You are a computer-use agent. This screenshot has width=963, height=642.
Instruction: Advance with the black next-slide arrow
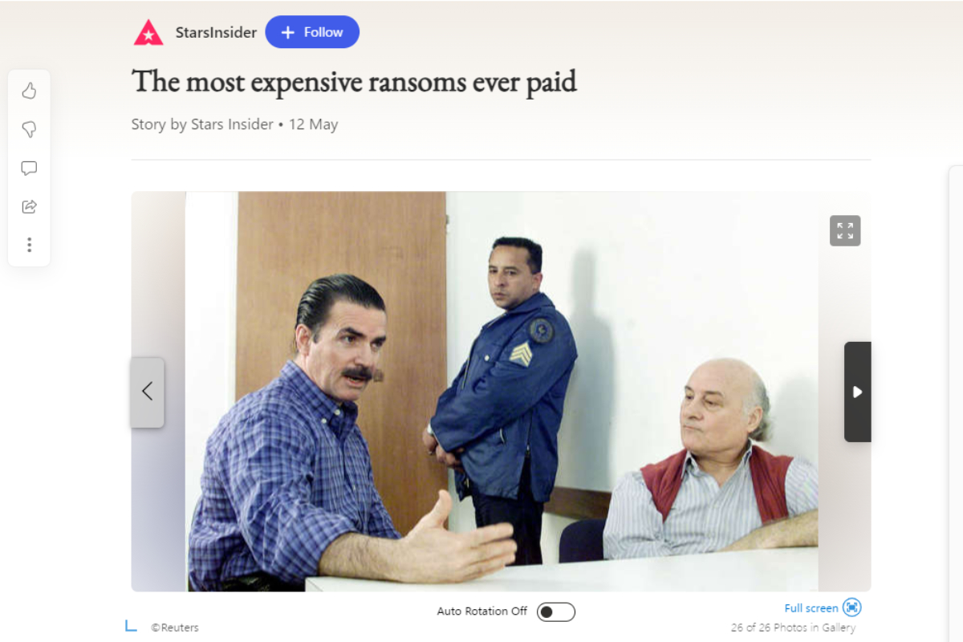click(x=857, y=392)
